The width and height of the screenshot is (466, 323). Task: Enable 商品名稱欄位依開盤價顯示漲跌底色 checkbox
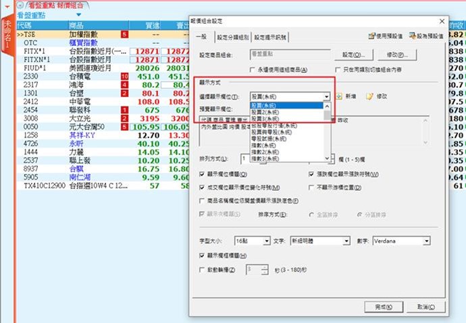pos(202,201)
